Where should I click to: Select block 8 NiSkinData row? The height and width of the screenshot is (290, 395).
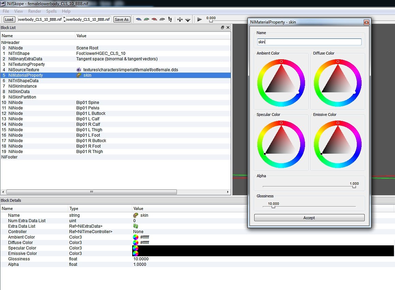(116, 91)
